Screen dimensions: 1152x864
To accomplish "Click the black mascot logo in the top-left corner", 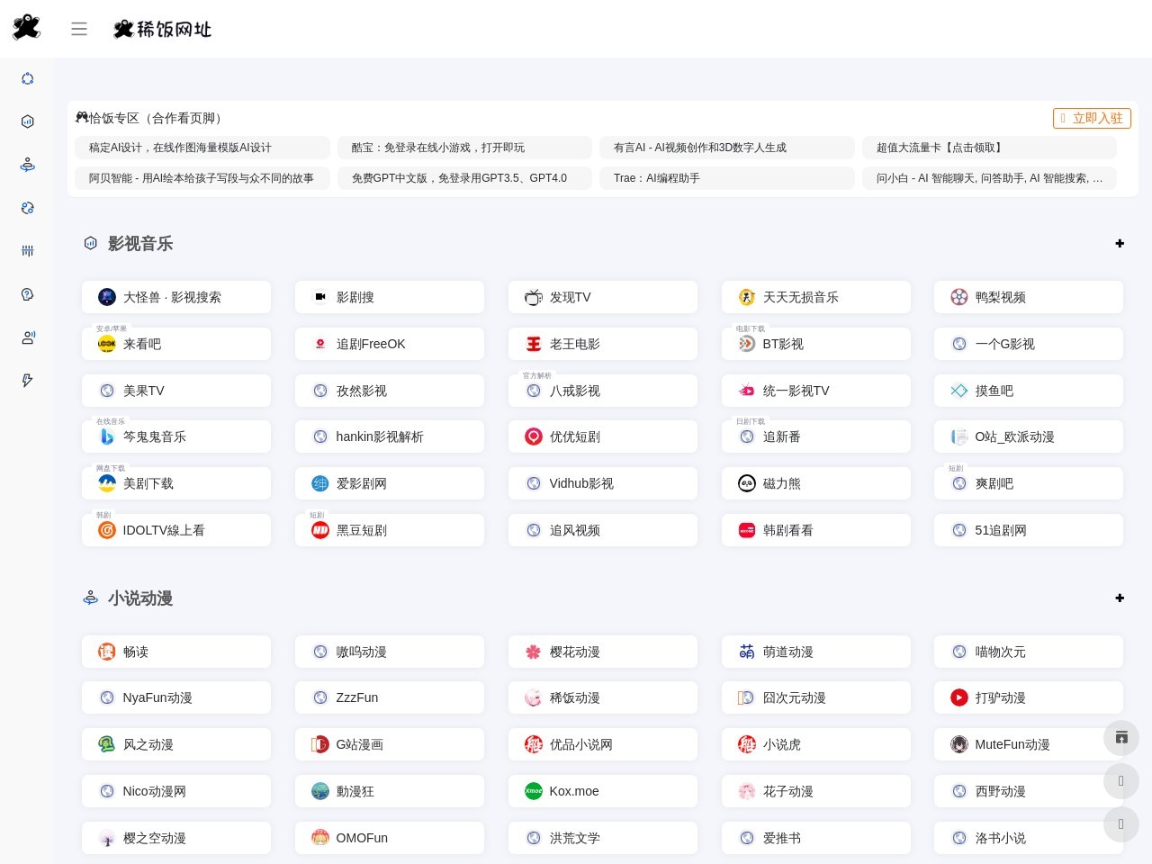I will point(26,27).
